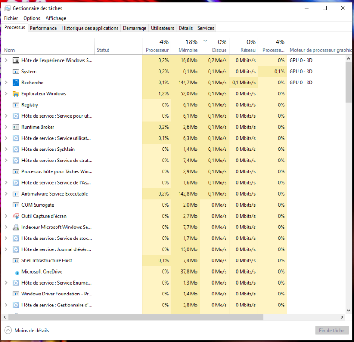Screen dimensions: 354x342
Task: Open the Affichage menu
Action: pyautogui.click(x=56, y=18)
